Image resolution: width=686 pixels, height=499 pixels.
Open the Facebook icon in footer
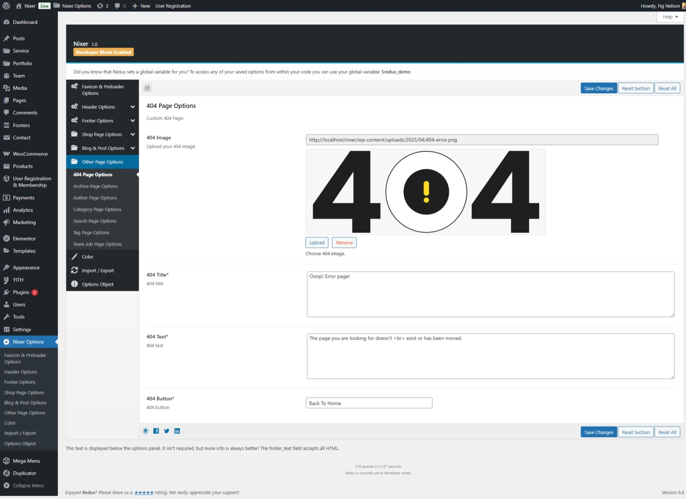click(x=156, y=431)
